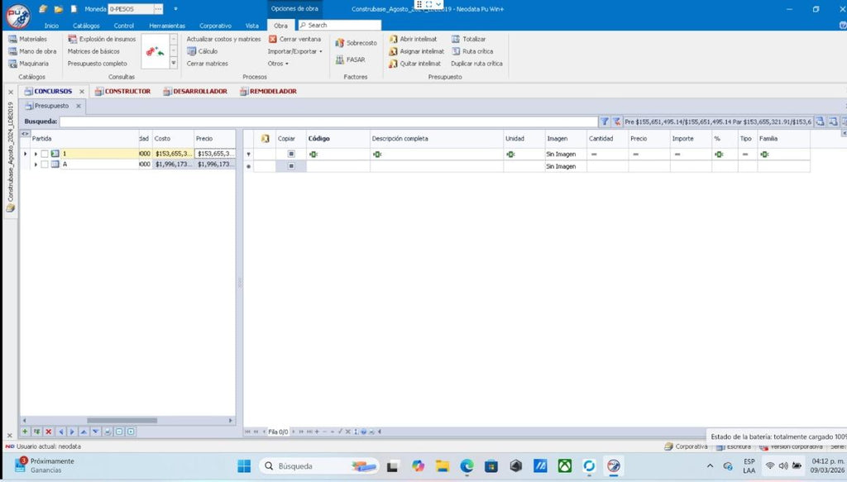Open the Maquinaria catalog
The width and height of the screenshot is (847, 482).
[x=29, y=64]
